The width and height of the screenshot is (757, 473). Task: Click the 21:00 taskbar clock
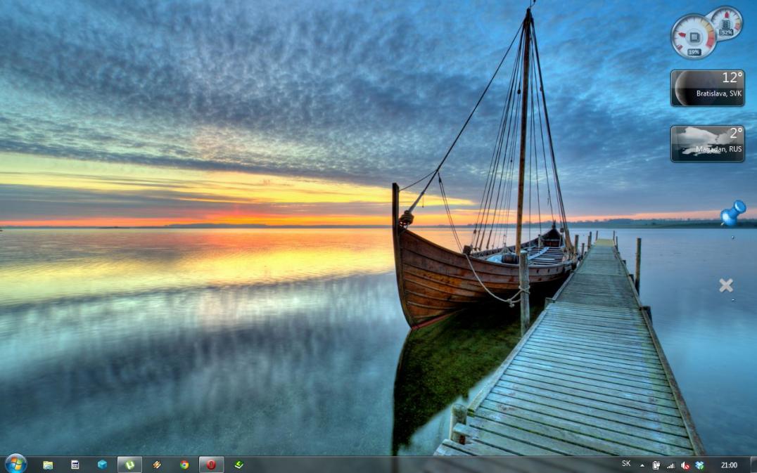[729, 465]
